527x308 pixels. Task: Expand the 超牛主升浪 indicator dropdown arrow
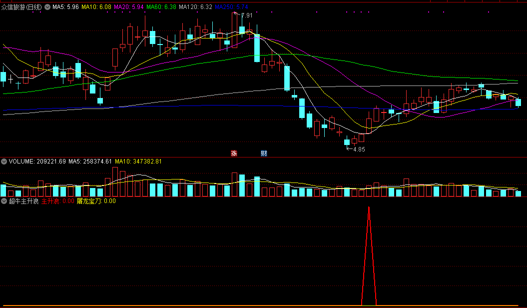4,201
